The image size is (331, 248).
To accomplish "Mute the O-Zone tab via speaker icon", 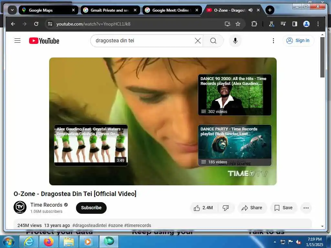I will [x=251, y=10].
